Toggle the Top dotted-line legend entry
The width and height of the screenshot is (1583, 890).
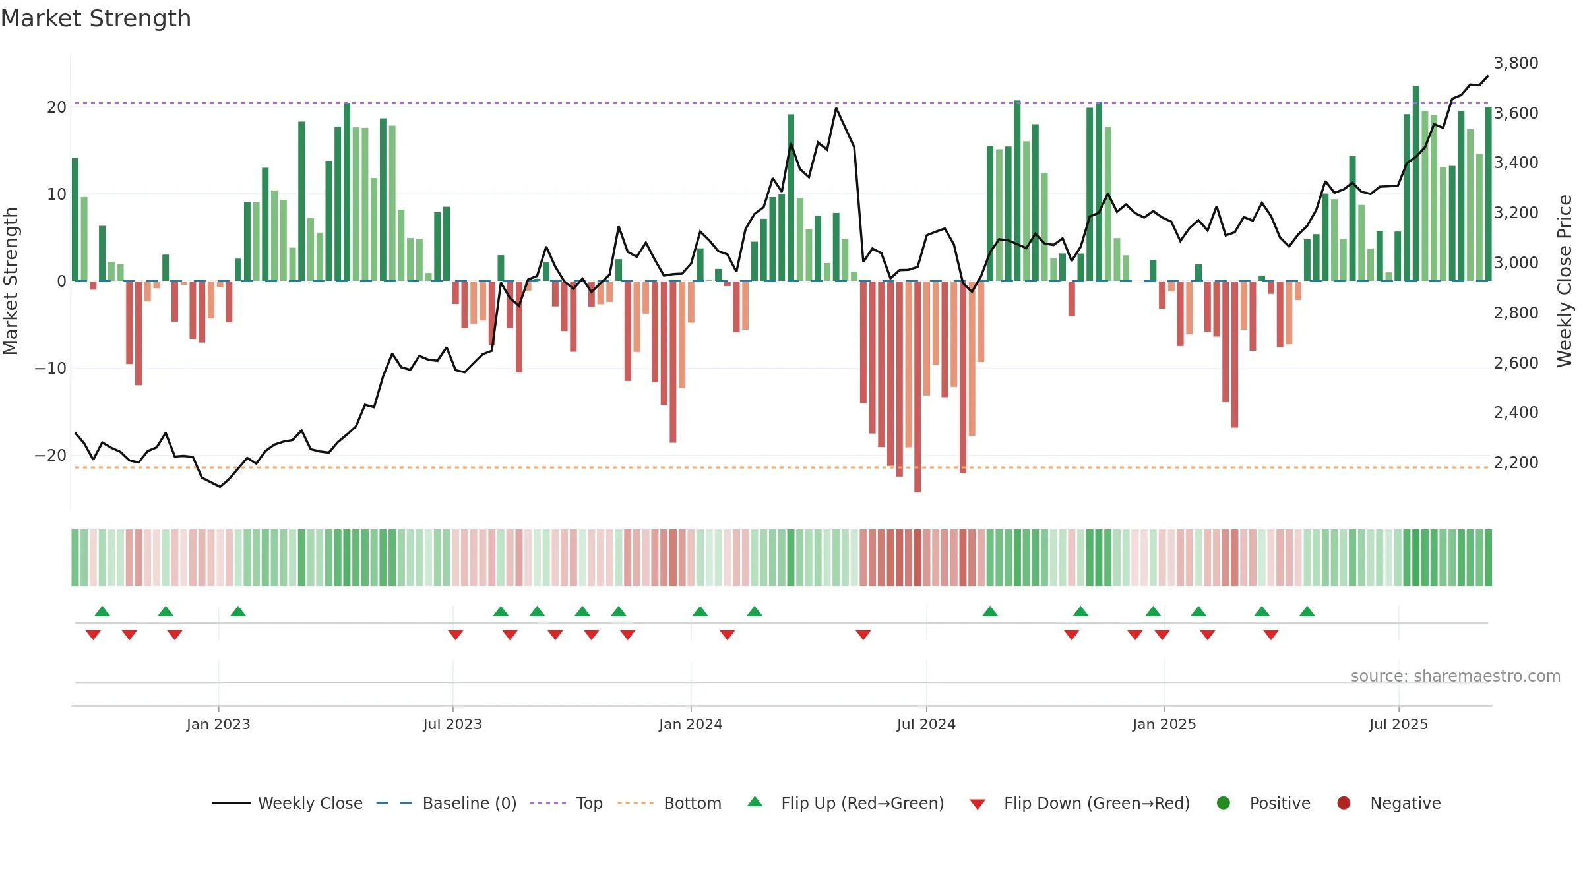tap(566, 803)
